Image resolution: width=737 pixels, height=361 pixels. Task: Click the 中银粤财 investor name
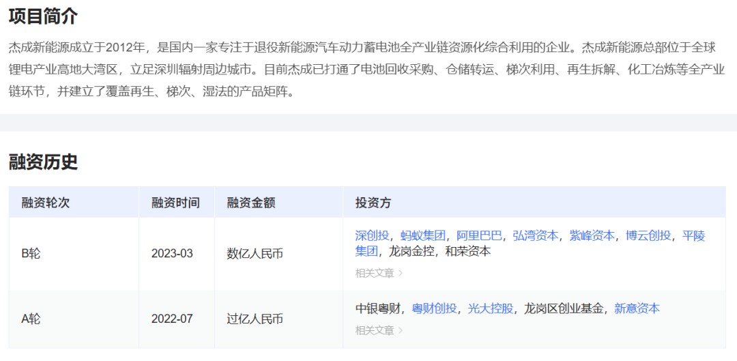point(378,308)
